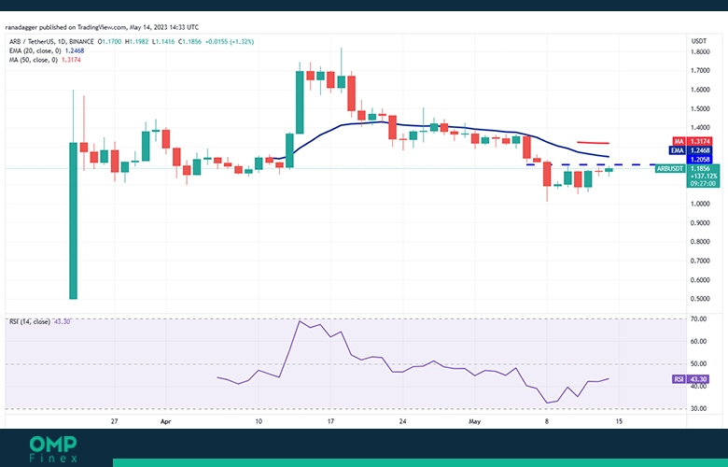Click the countdown timer 09:27:00
Viewport: 728px width, 467px height.
[703, 184]
